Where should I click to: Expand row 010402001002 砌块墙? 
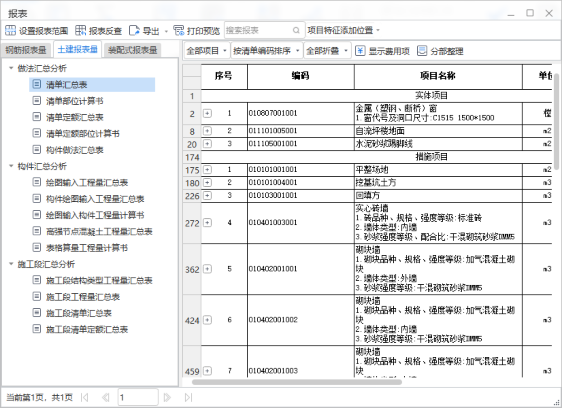(x=207, y=320)
